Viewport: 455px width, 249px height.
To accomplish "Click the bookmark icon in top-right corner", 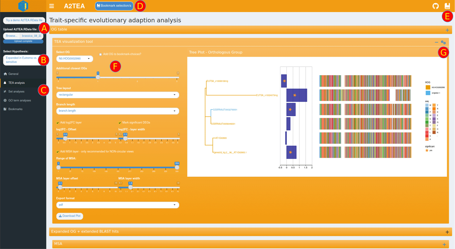I will pyautogui.click(x=447, y=6).
